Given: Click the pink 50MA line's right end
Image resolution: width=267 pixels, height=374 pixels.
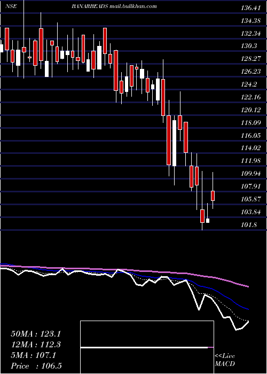Looking at the screenshot, I should point(248,286).
